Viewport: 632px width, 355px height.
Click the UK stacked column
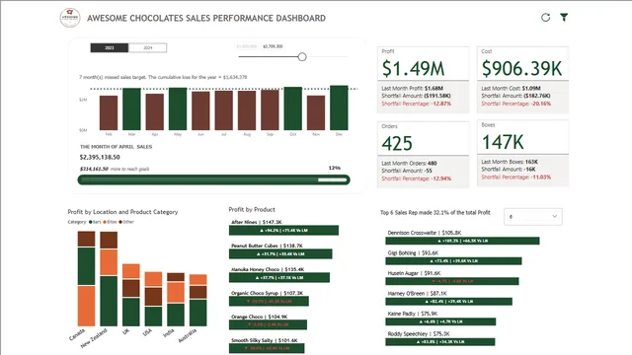131,295
